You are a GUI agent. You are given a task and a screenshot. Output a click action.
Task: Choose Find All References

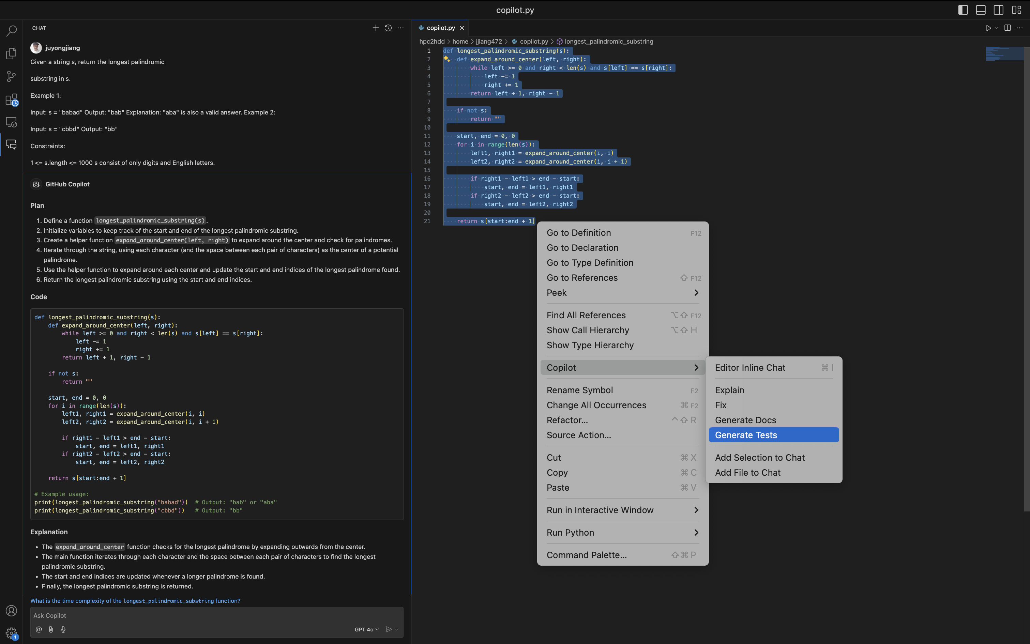622,315
